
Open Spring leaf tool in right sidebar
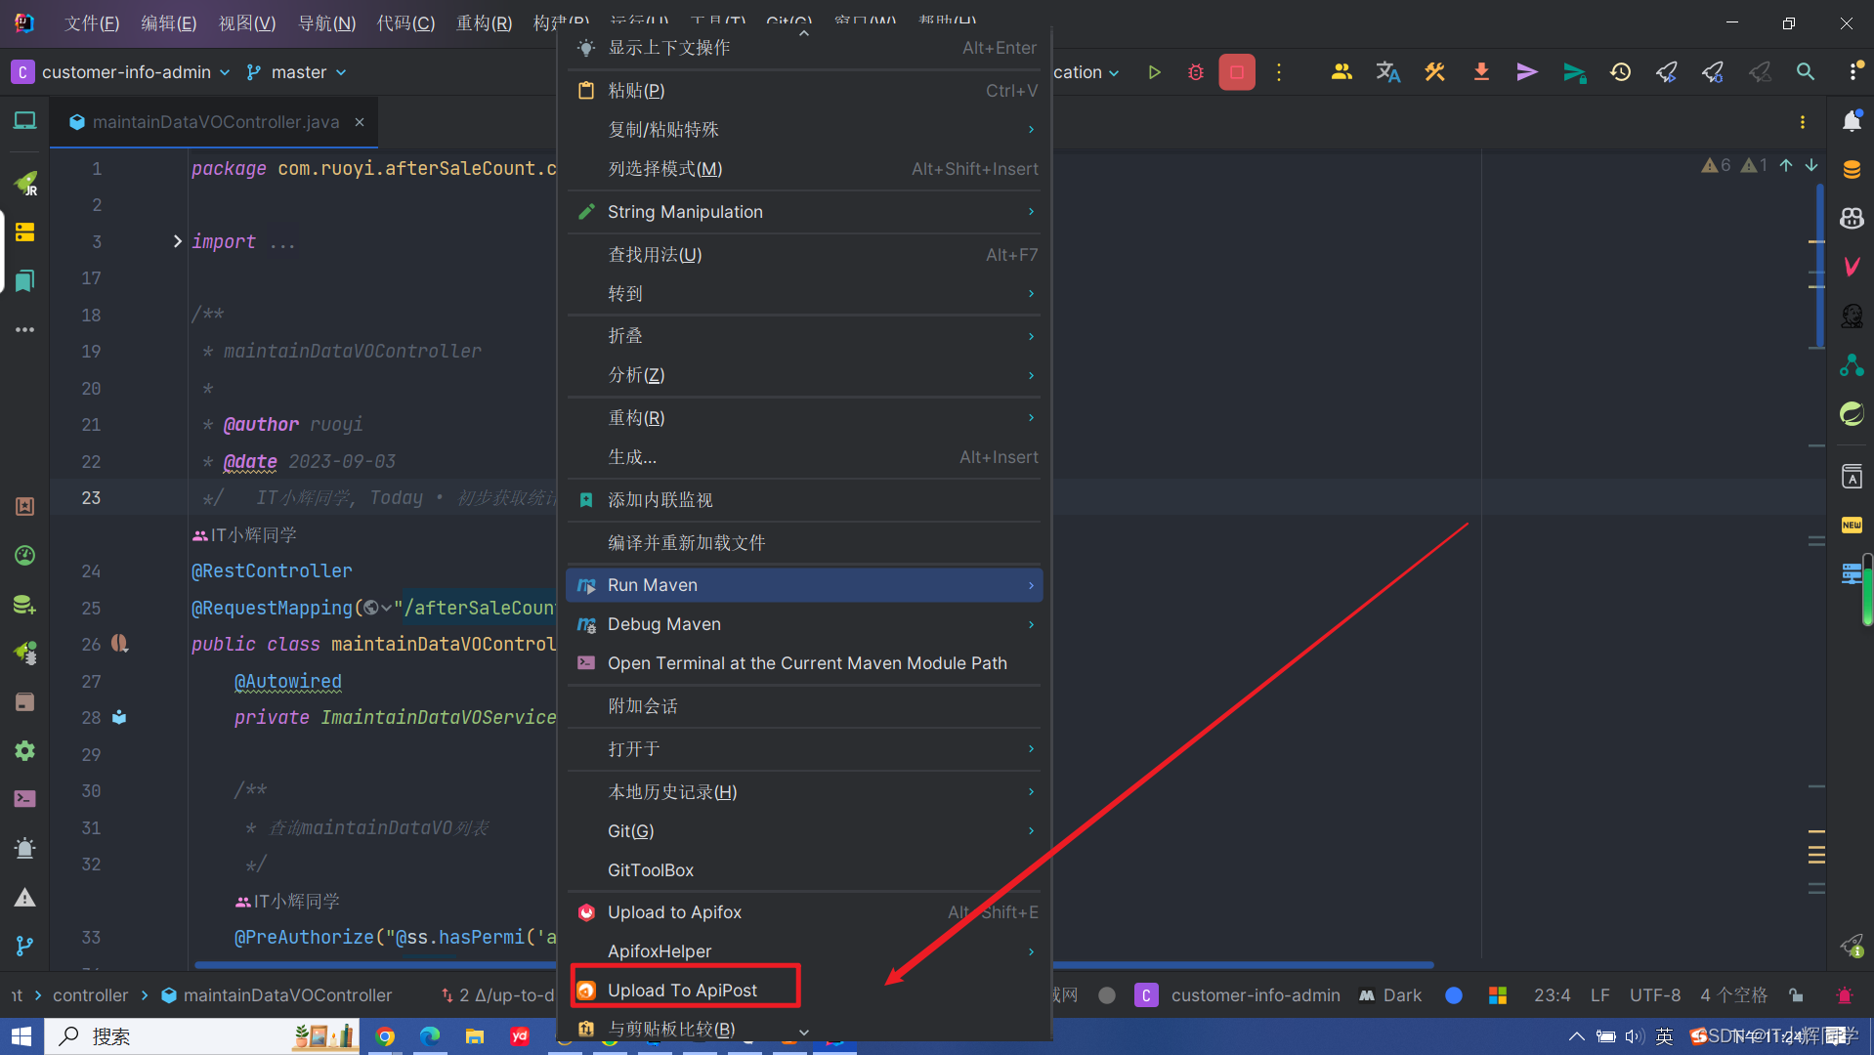pyautogui.click(x=1852, y=413)
